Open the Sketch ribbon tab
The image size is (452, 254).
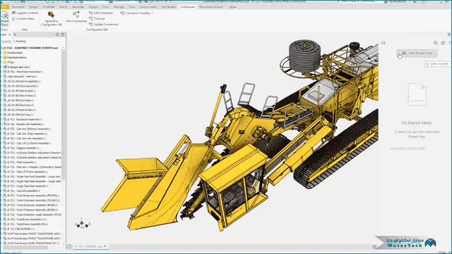(x=63, y=6)
